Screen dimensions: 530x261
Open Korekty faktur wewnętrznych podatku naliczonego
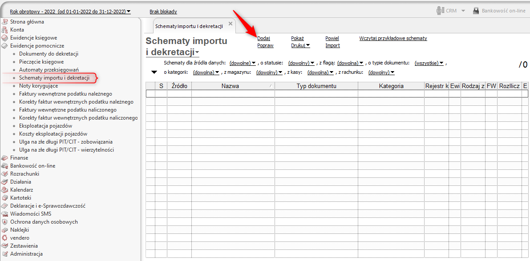[x=78, y=118]
